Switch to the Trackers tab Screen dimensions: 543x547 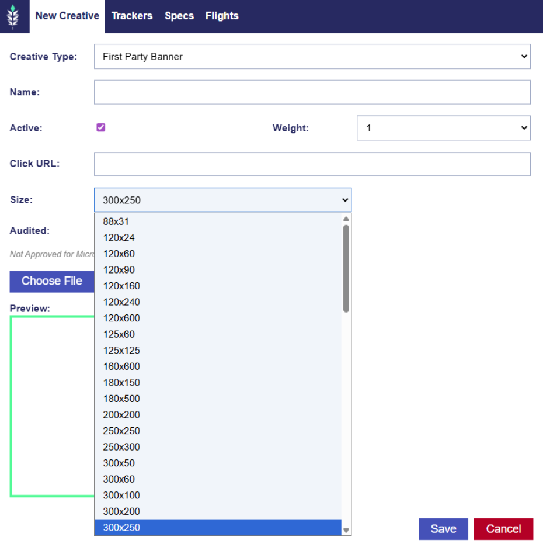(132, 16)
